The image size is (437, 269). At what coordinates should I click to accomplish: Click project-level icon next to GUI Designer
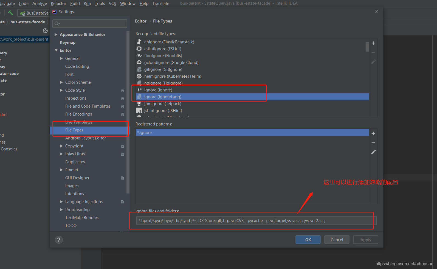pyautogui.click(x=122, y=178)
